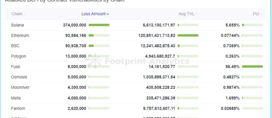Viewport: 272px width, 118px height.
Task: Click the BSC chain name
Action: click(x=15, y=46)
